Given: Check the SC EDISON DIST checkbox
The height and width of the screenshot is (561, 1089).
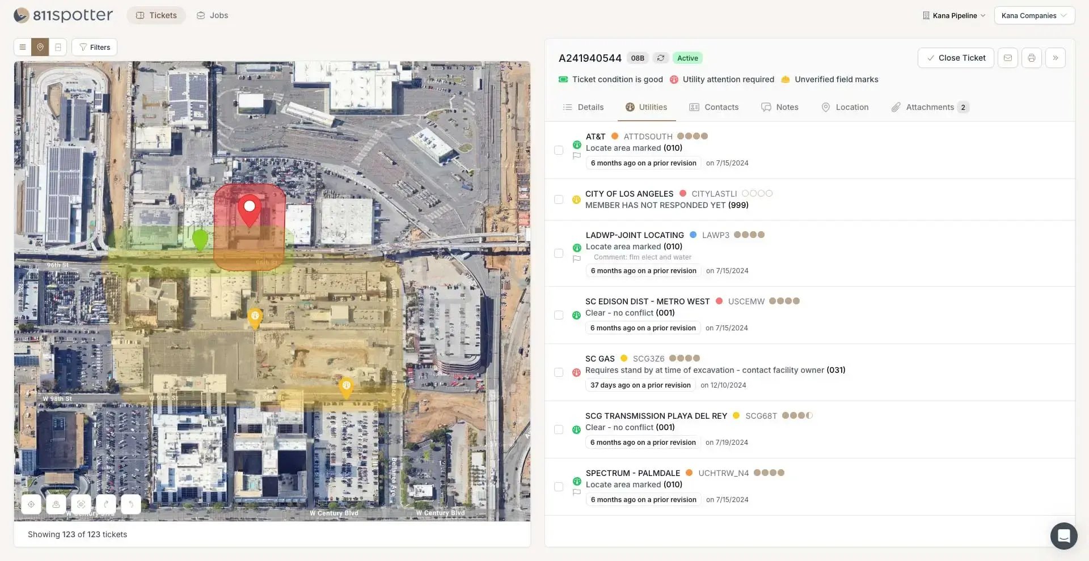Looking at the screenshot, I should [559, 315].
